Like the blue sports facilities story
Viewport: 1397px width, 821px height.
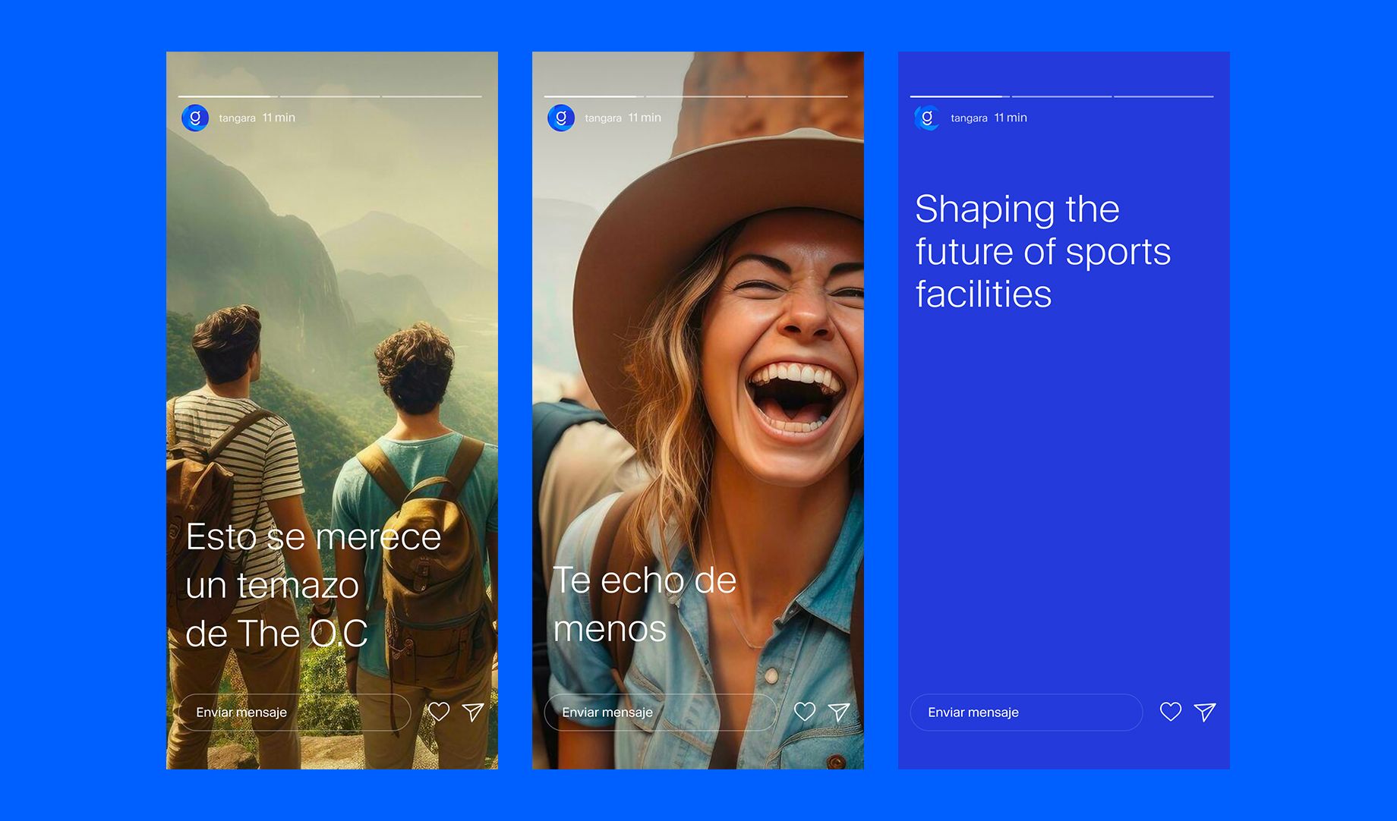pyautogui.click(x=1171, y=712)
